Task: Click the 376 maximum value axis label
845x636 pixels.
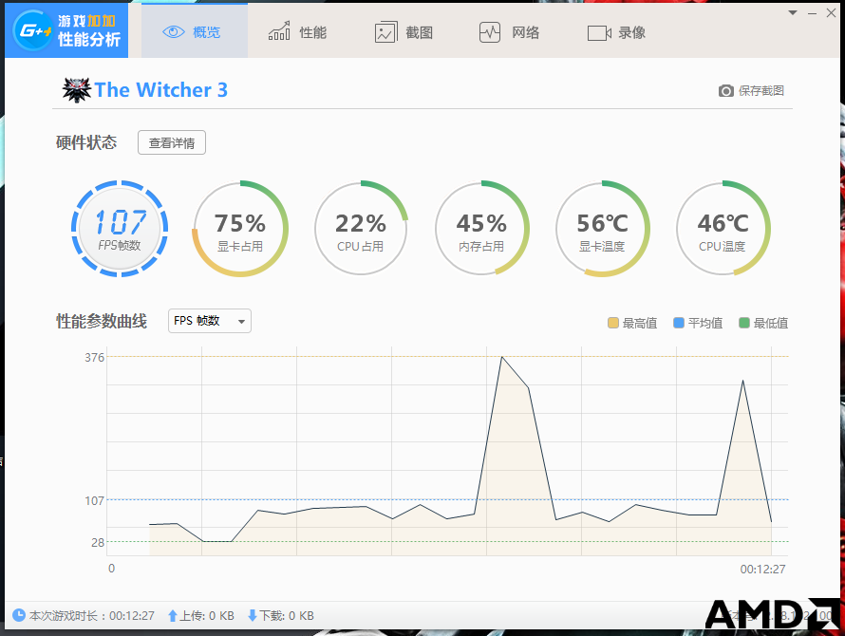Action: [94, 357]
